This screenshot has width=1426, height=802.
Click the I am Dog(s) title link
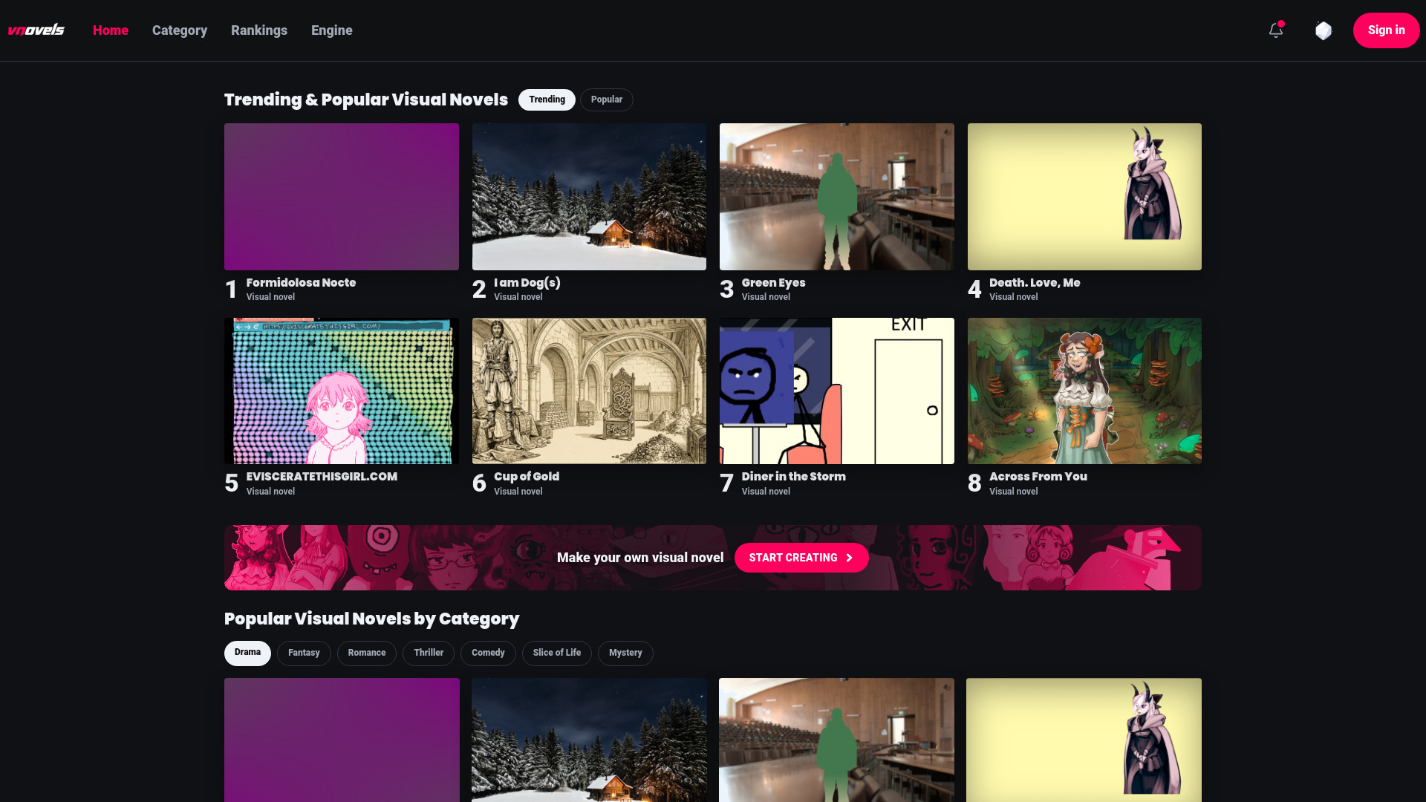click(527, 283)
